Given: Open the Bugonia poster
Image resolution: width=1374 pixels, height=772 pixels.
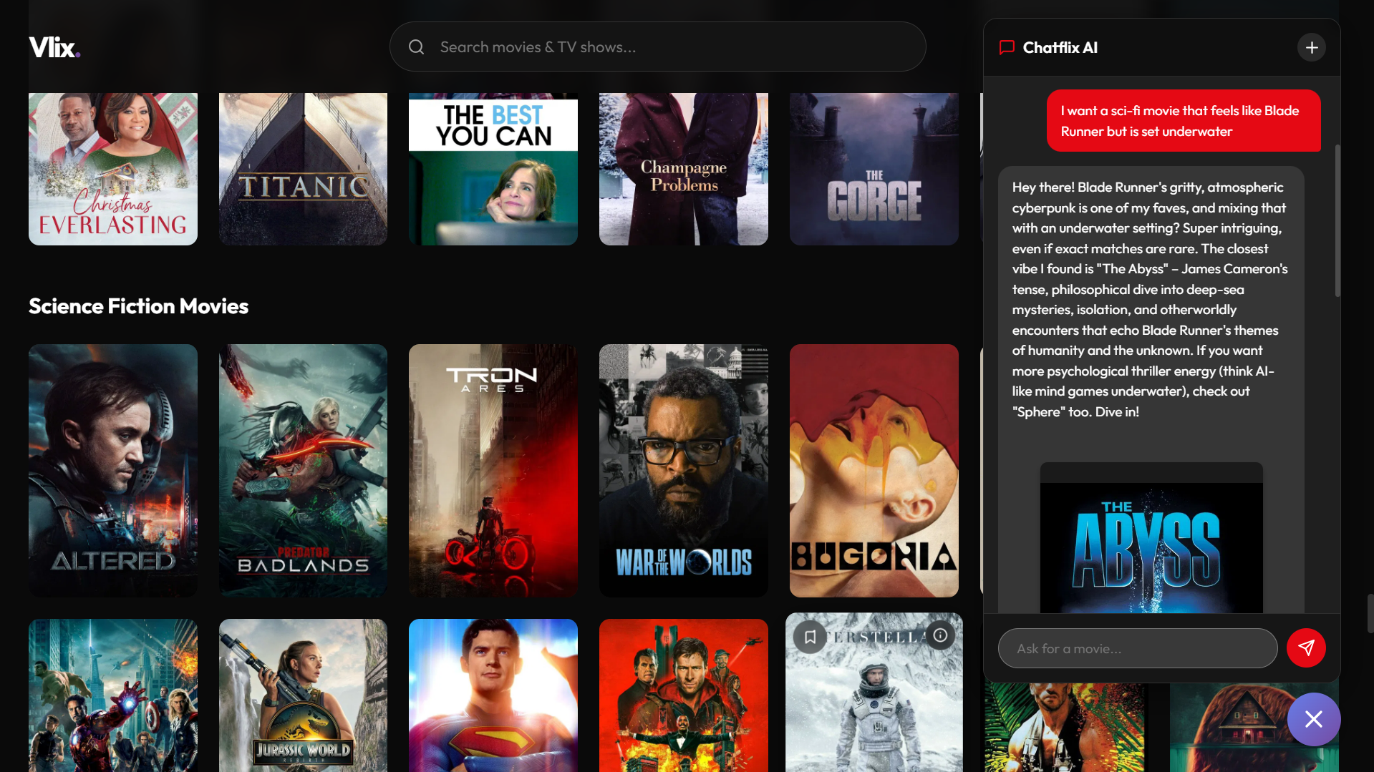Looking at the screenshot, I should click(x=874, y=470).
